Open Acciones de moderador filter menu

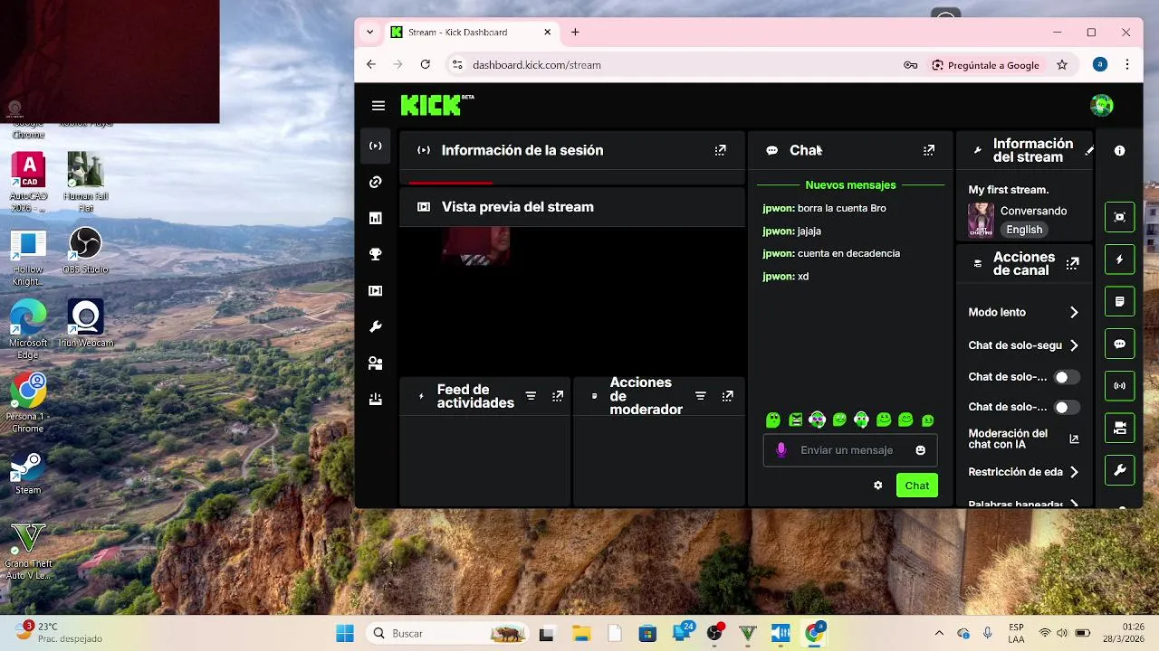click(x=700, y=396)
